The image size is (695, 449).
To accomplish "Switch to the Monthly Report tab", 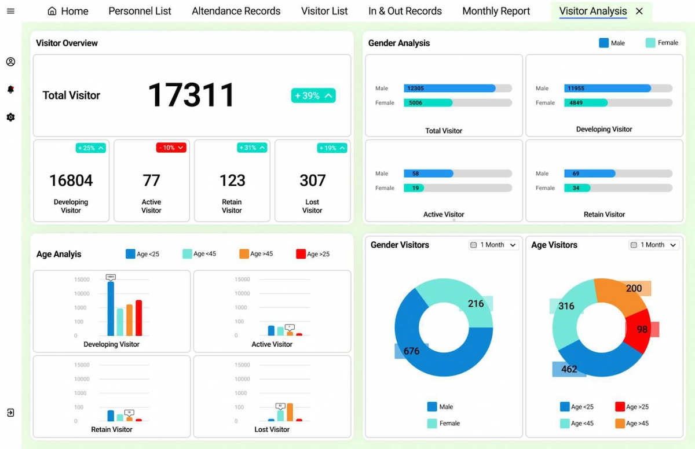I will [496, 10].
